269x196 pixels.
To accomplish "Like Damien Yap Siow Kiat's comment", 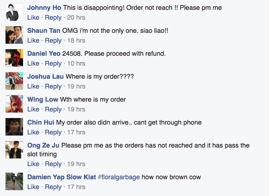I will tap(33, 187).
